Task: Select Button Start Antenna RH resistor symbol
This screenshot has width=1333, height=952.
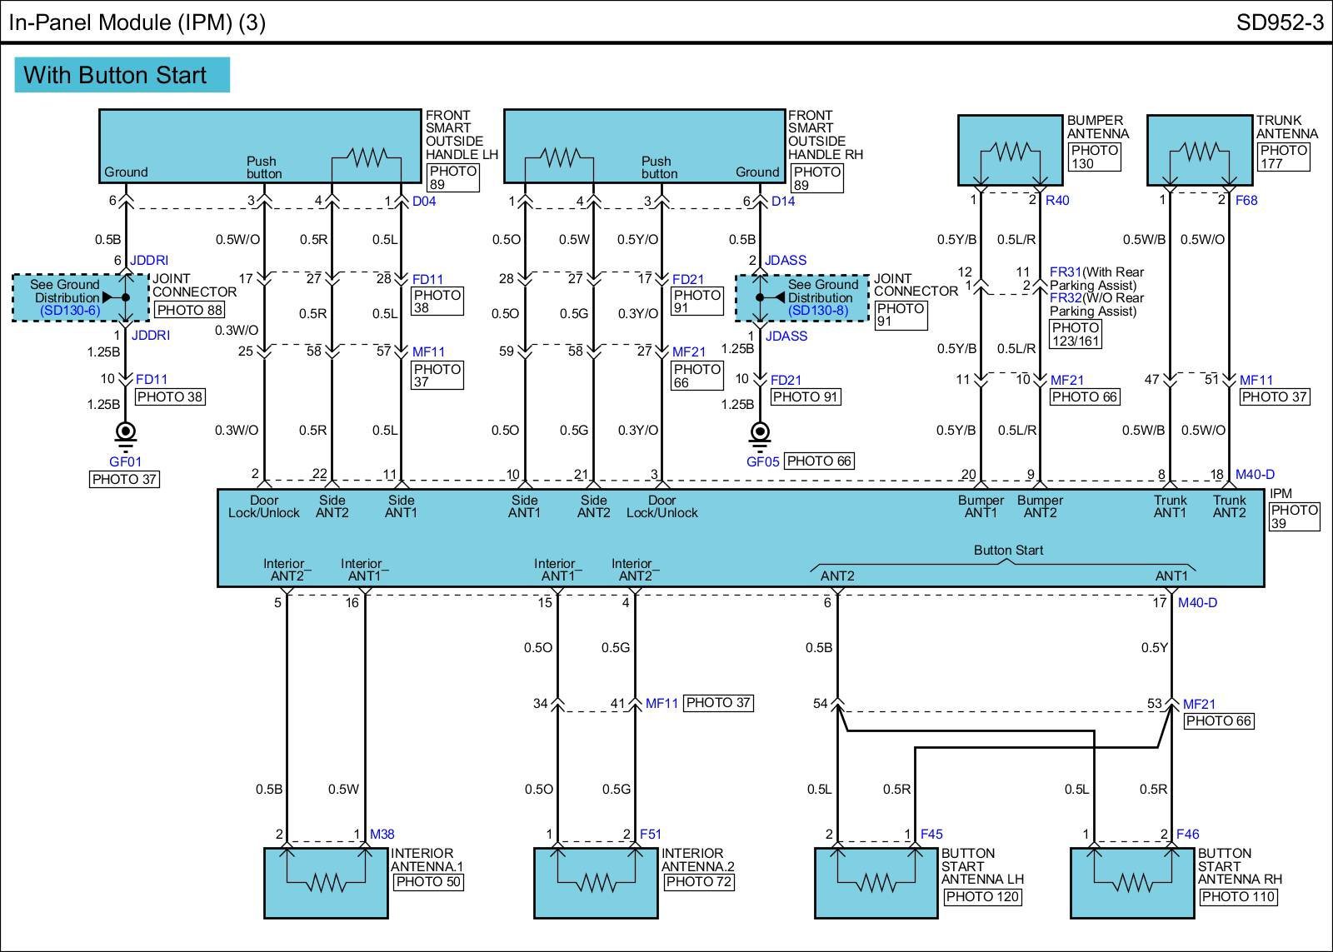Action: click(1132, 882)
